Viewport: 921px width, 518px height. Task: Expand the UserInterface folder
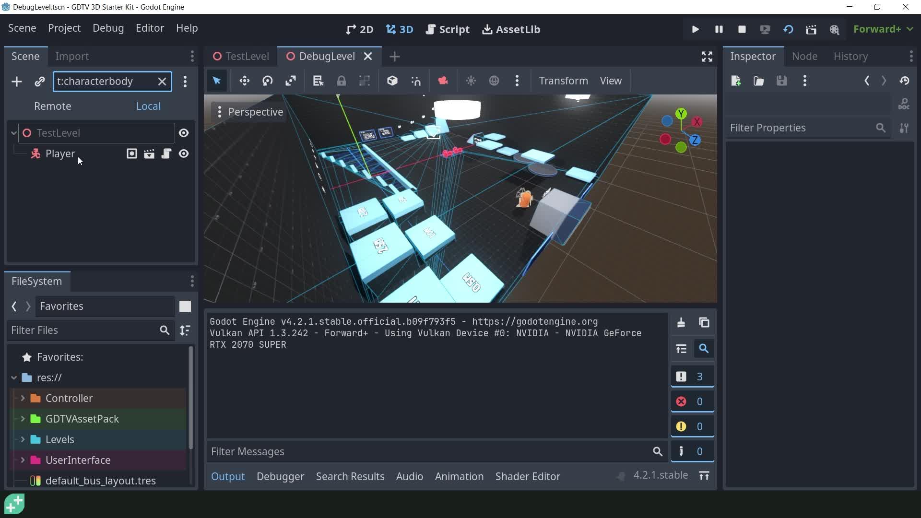(x=23, y=460)
